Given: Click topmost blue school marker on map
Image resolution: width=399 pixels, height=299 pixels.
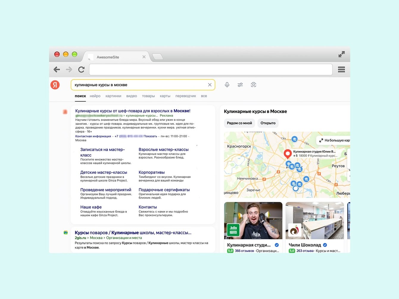Looking at the screenshot, I should (294, 139).
